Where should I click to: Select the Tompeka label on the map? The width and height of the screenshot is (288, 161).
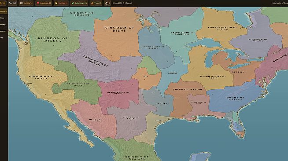162,103
